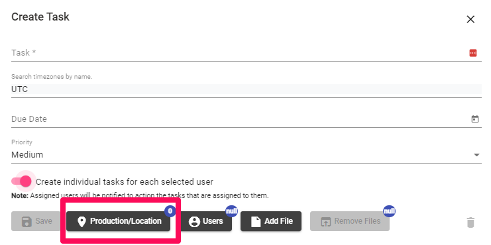Click the Remove Files button
Screen dimensions: 491x245
[x=350, y=221]
